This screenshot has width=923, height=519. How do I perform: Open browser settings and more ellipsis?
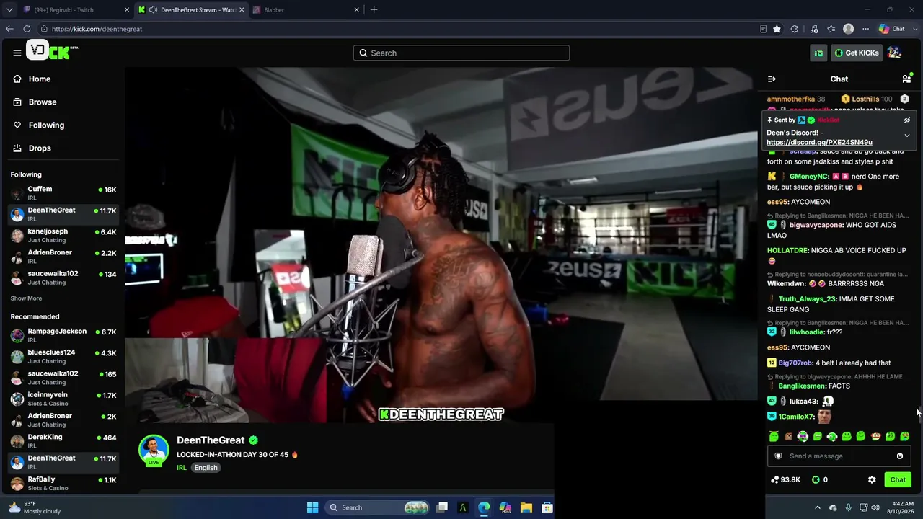pos(865,29)
